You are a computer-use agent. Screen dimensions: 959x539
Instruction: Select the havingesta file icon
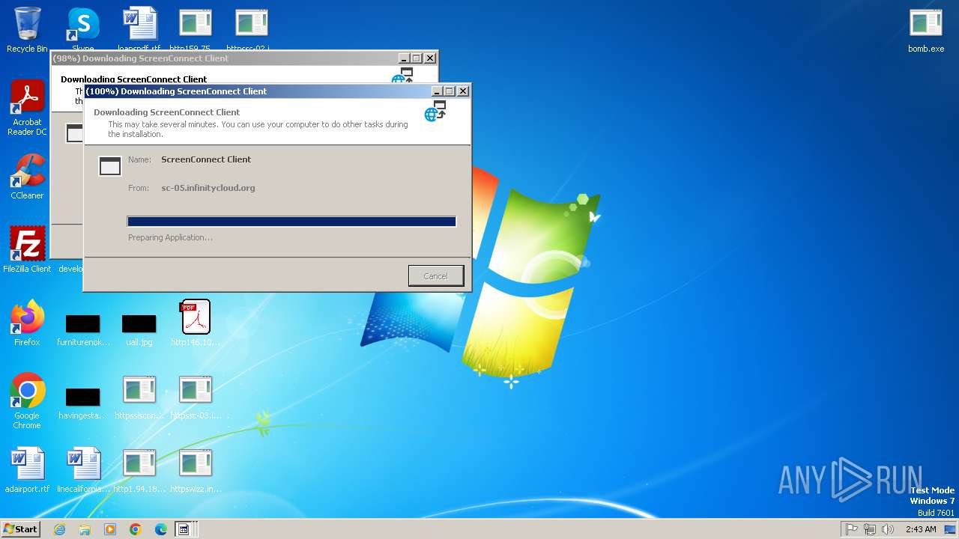pos(83,403)
